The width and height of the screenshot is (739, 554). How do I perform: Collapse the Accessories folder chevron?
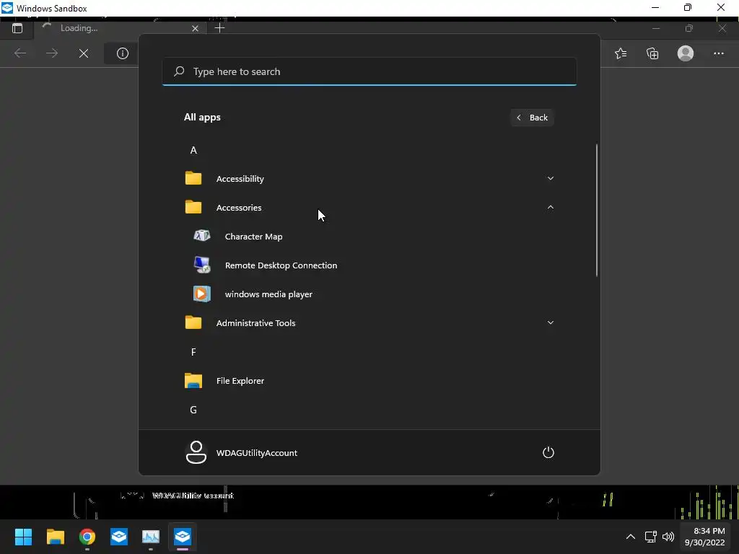(x=550, y=207)
